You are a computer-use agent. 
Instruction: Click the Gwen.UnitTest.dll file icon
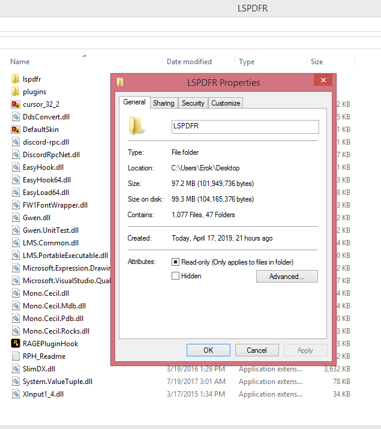point(16,230)
